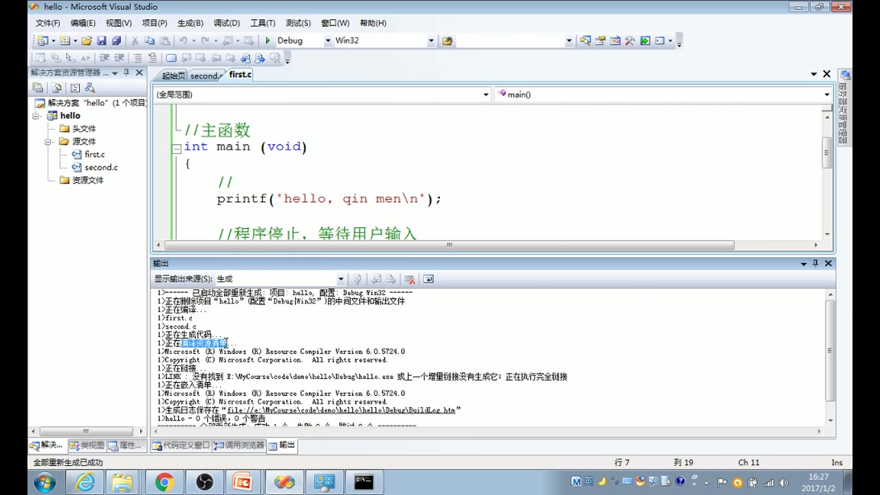The height and width of the screenshot is (495, 880).
Task: Click Show All Files icon in Solution Explorer
Action: 57,88
